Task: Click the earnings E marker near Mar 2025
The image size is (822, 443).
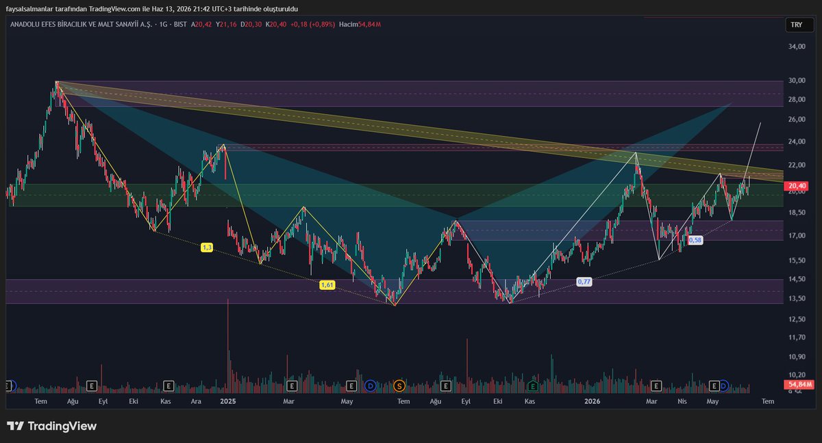Action: pos(292,386)
